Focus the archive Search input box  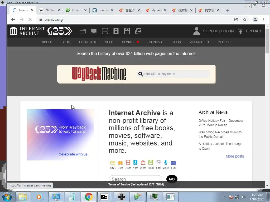click(136, 179)
